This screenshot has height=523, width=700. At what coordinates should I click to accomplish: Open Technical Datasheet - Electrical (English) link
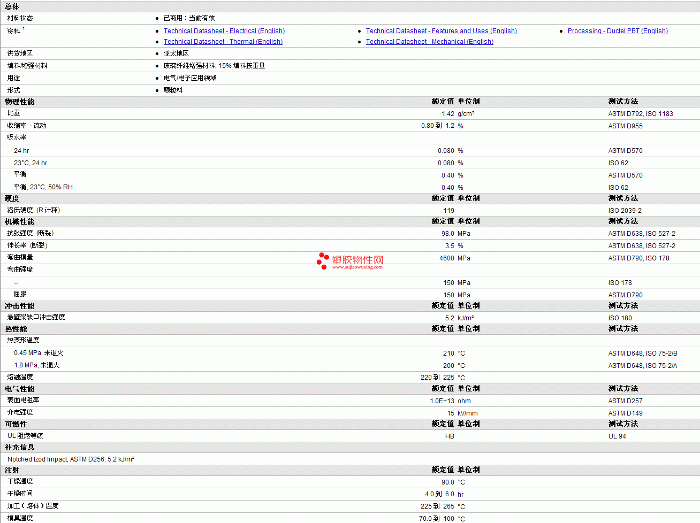[224, 31]
